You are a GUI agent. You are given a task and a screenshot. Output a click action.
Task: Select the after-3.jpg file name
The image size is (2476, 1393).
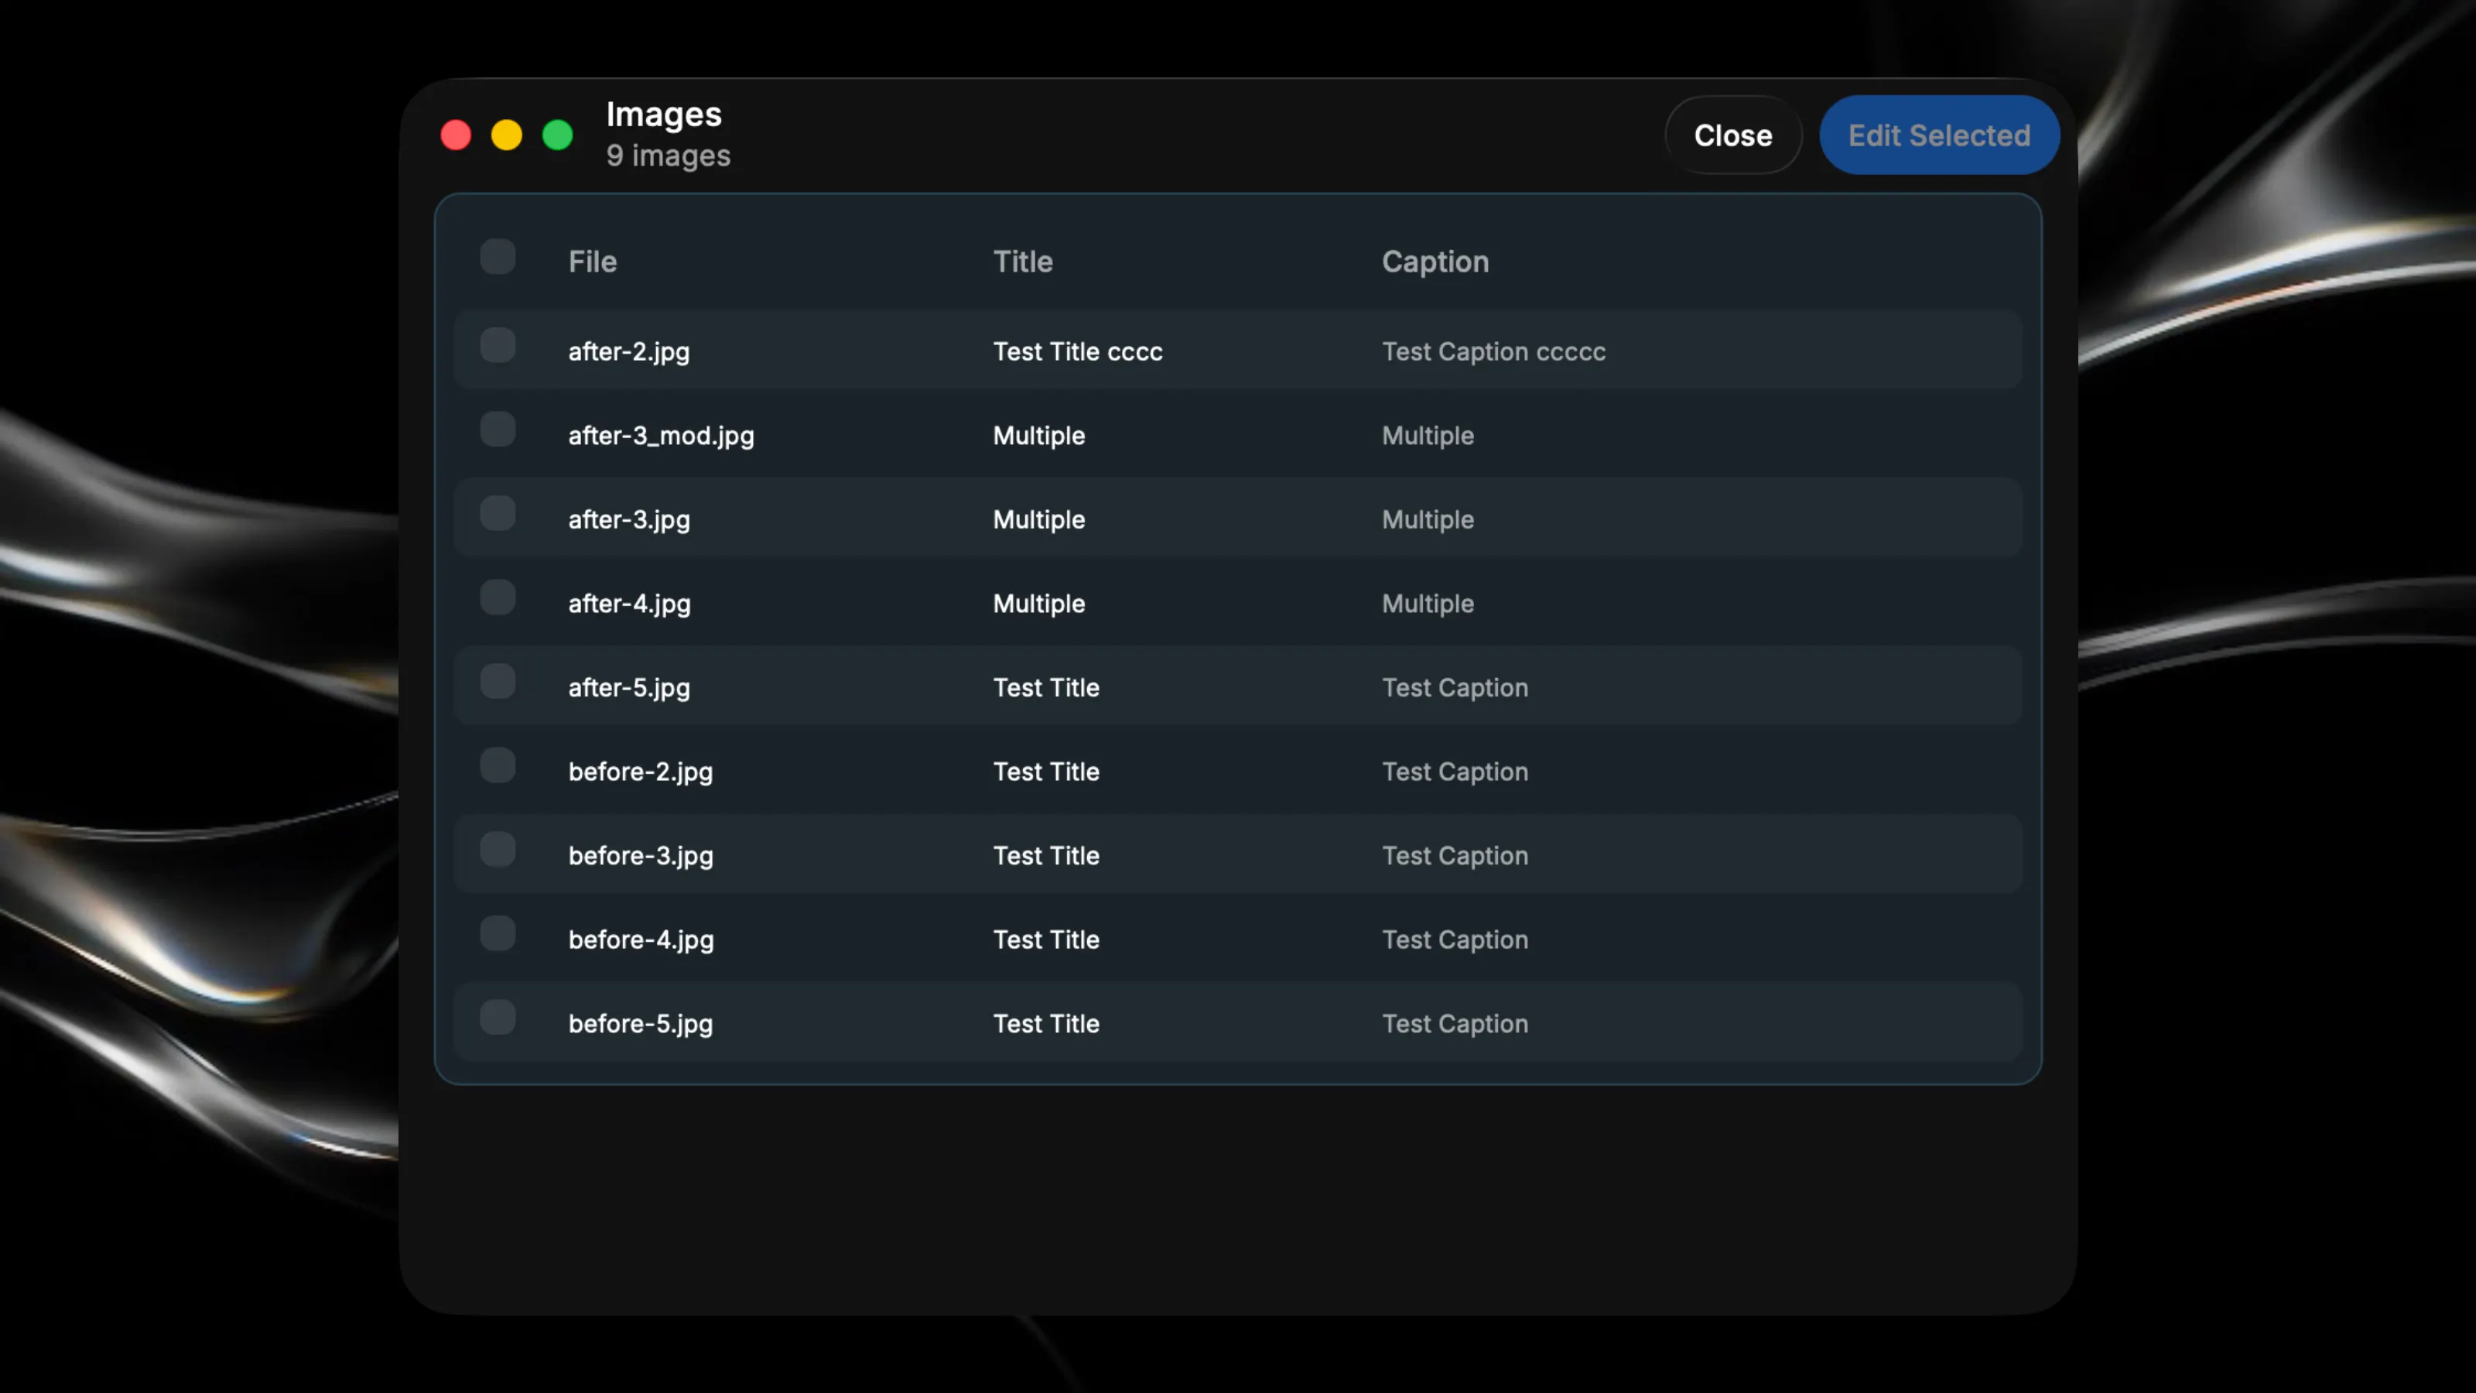click(628, 520)
